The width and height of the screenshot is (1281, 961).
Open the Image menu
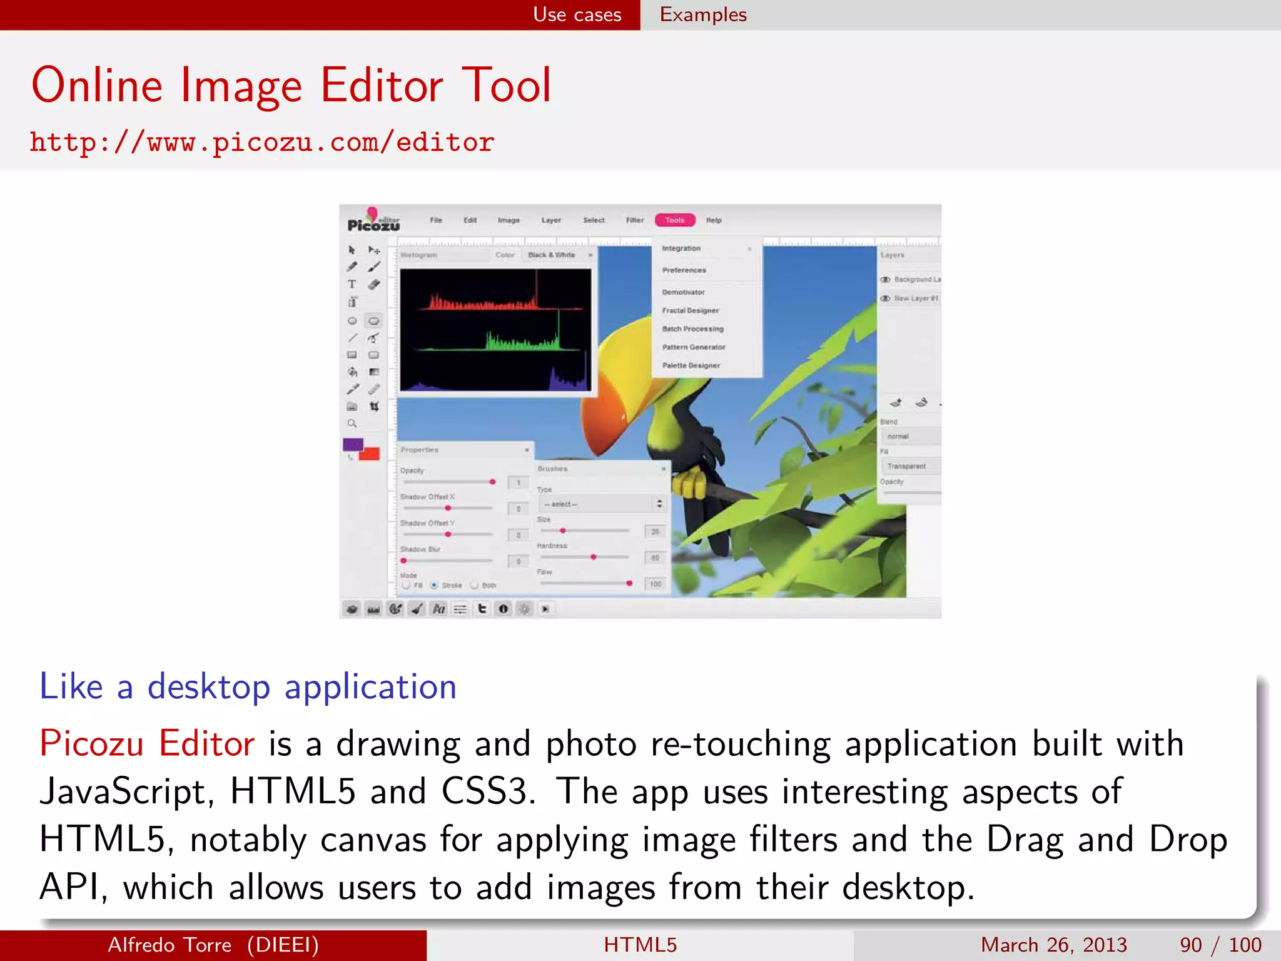pyautogui.click(x=509, y=220)
